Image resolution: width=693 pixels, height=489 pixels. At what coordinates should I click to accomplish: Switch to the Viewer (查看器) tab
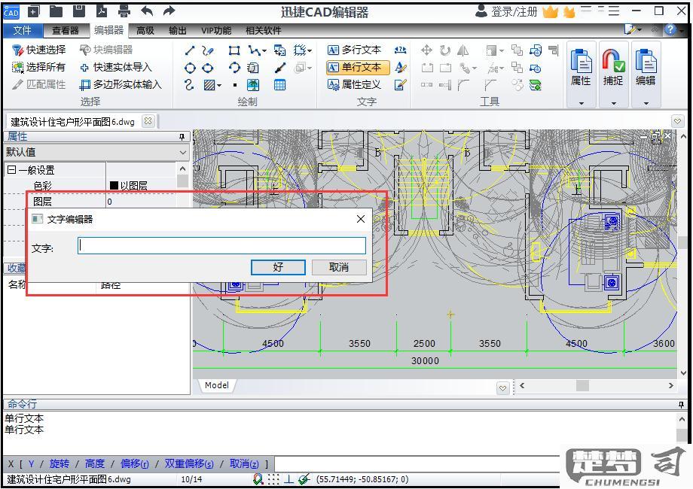(66, 30)
